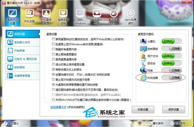The height and width of the screenshot is (127, 194).
Task: Check 在桌面上显示Windows版本信息
Action: [x=53, y=44]
